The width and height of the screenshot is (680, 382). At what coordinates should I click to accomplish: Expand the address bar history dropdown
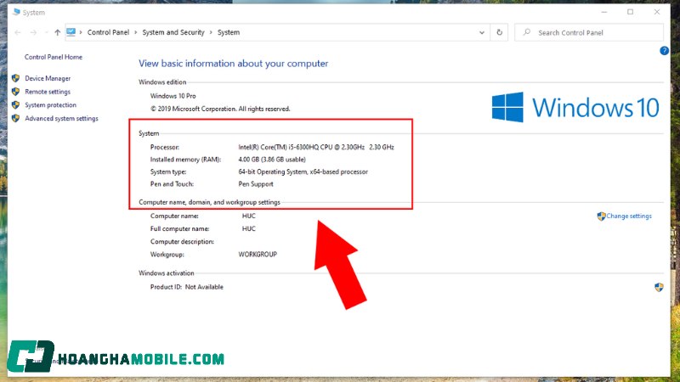pos(482,32)
